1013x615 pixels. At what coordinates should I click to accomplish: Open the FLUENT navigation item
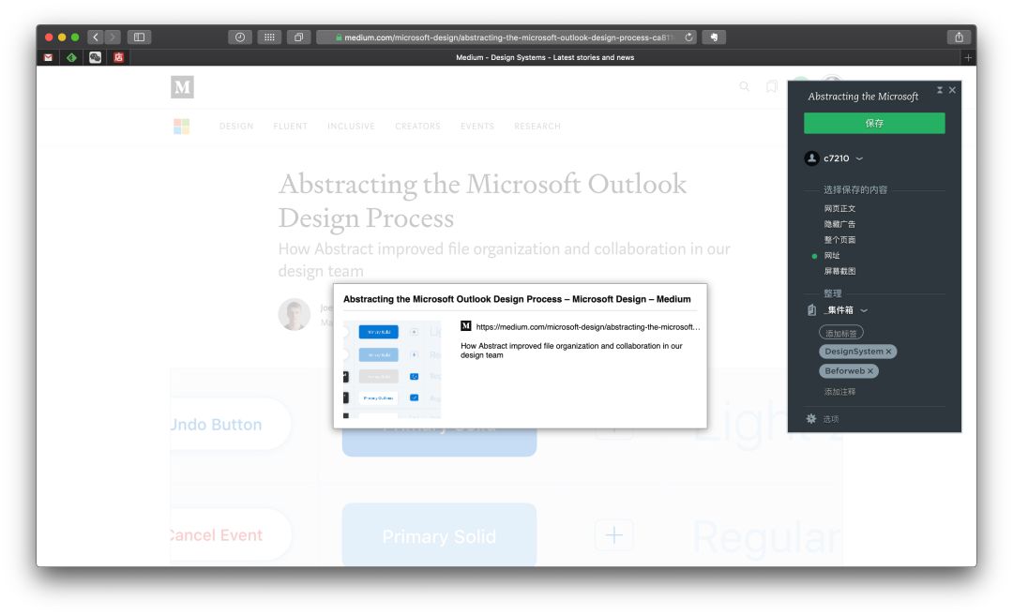(x=290, y=126)
